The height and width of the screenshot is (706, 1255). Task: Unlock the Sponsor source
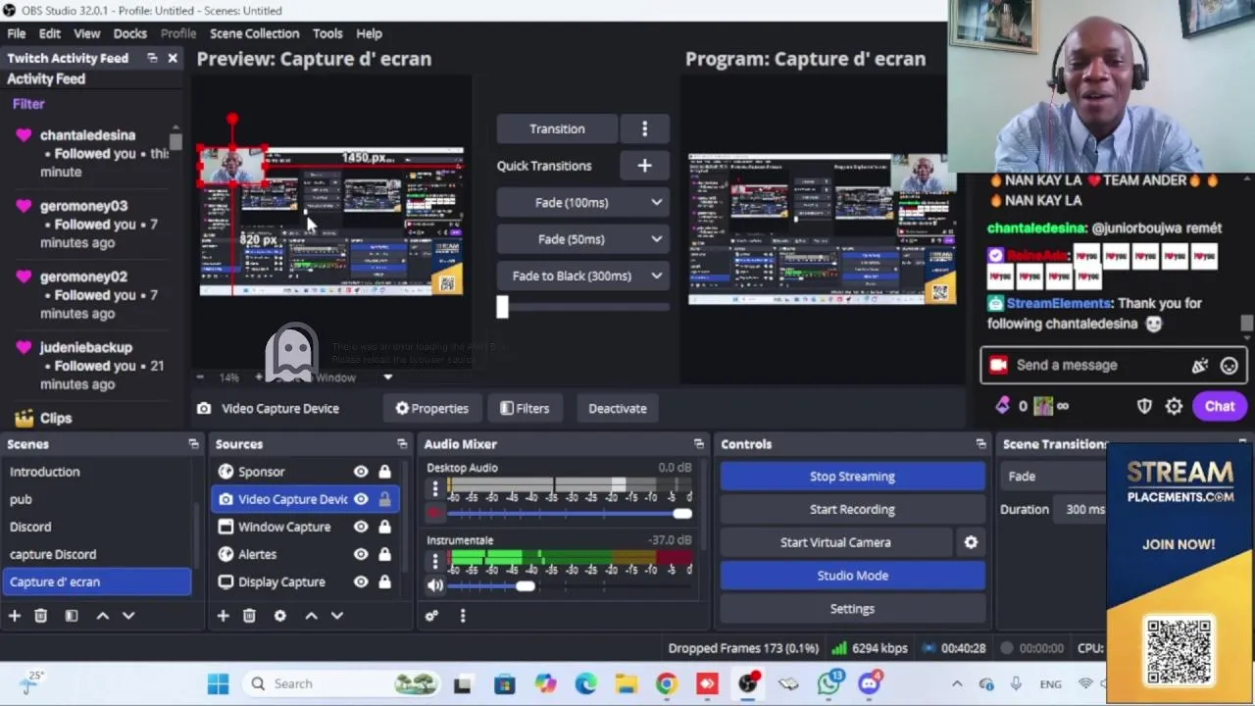click(x=384, y=472)
